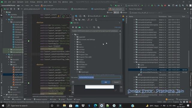Jump to project directory icon in Save As
Screen dimensions: 192x108
pyautogui.click(x=79, y=27)
